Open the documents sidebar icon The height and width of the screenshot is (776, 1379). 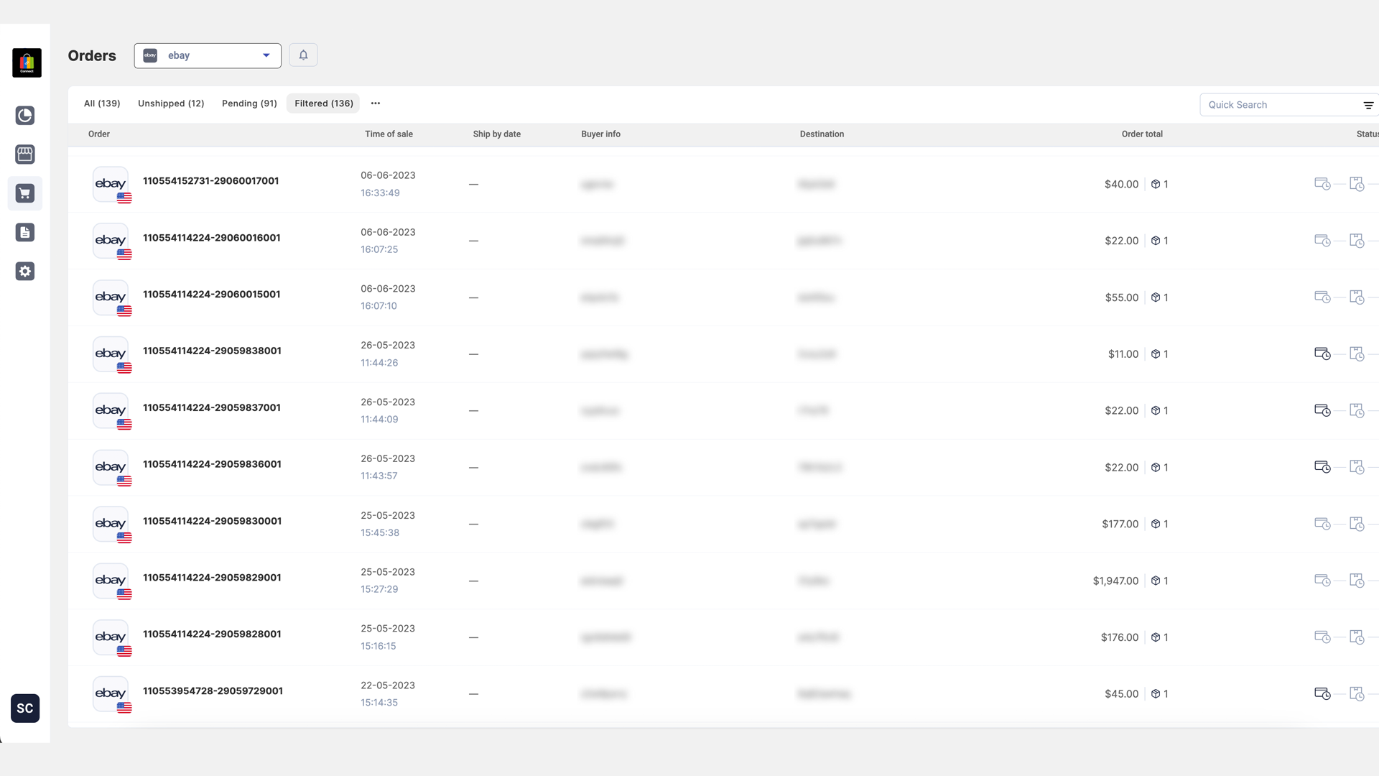[25, 232]
